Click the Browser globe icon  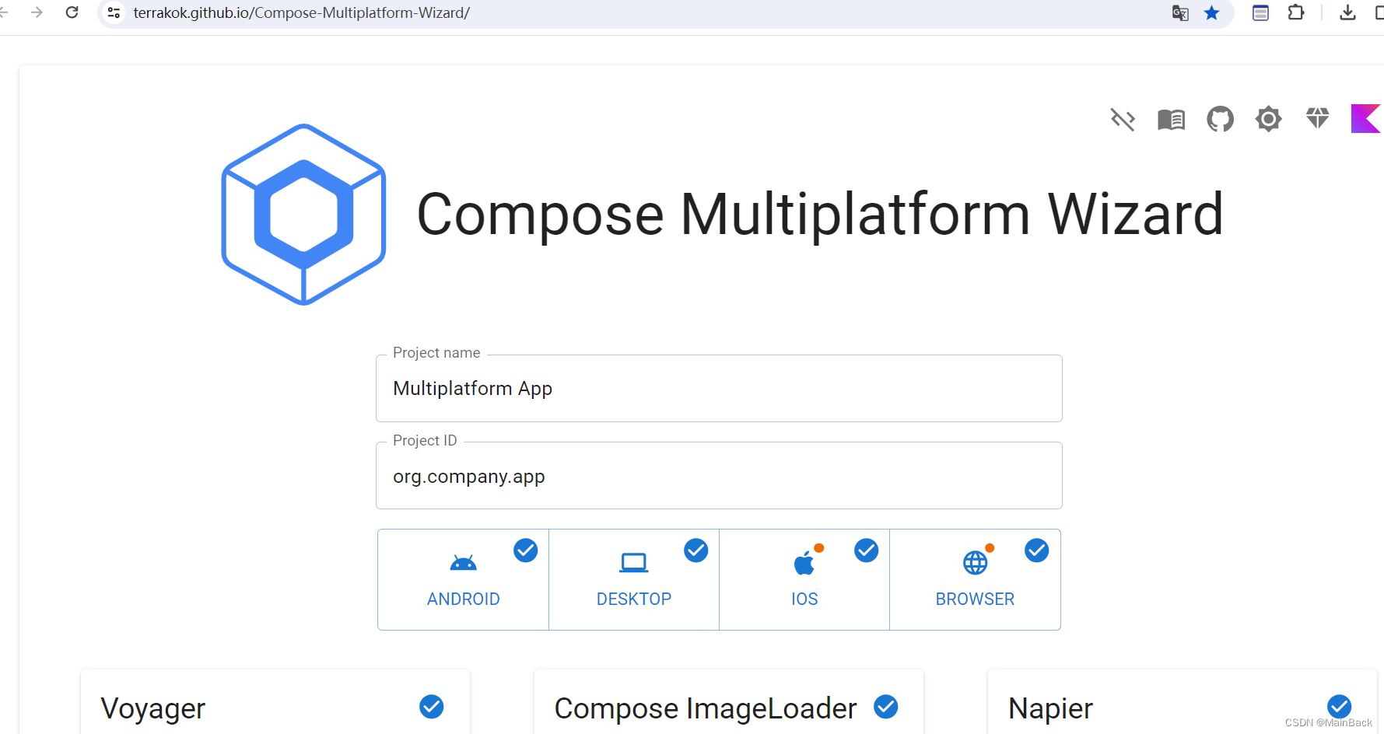(x=975, y=562)
